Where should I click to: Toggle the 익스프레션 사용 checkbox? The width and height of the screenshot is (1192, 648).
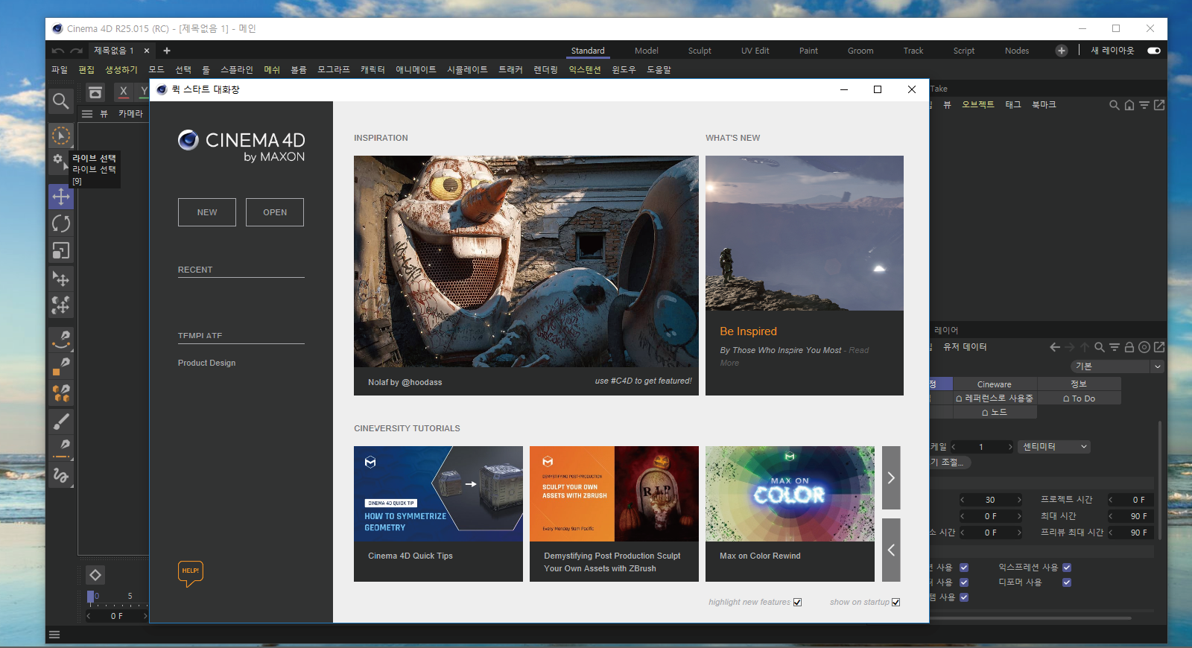tap(1067, 568)
